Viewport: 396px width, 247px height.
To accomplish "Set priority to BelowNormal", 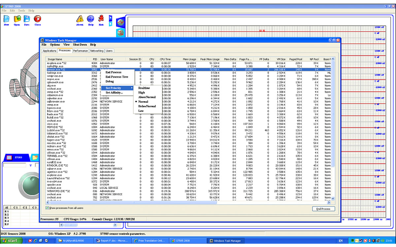I will click(x=147, y=106).
